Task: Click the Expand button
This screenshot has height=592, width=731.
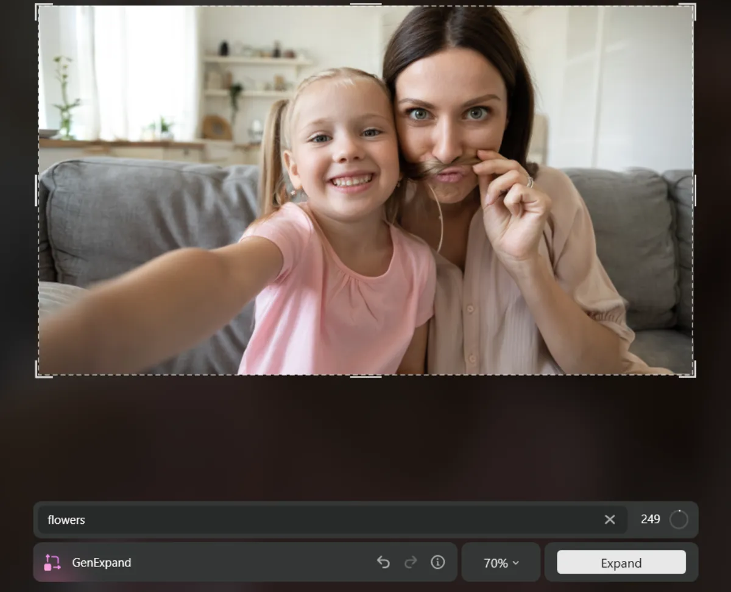Action: [621, 562]
